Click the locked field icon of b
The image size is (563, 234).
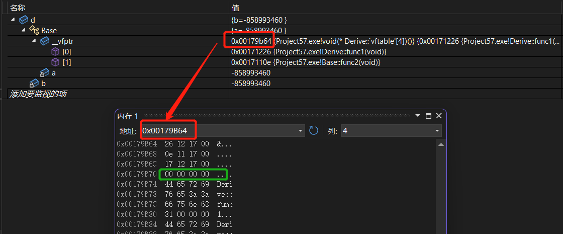[x=34, y=84]
